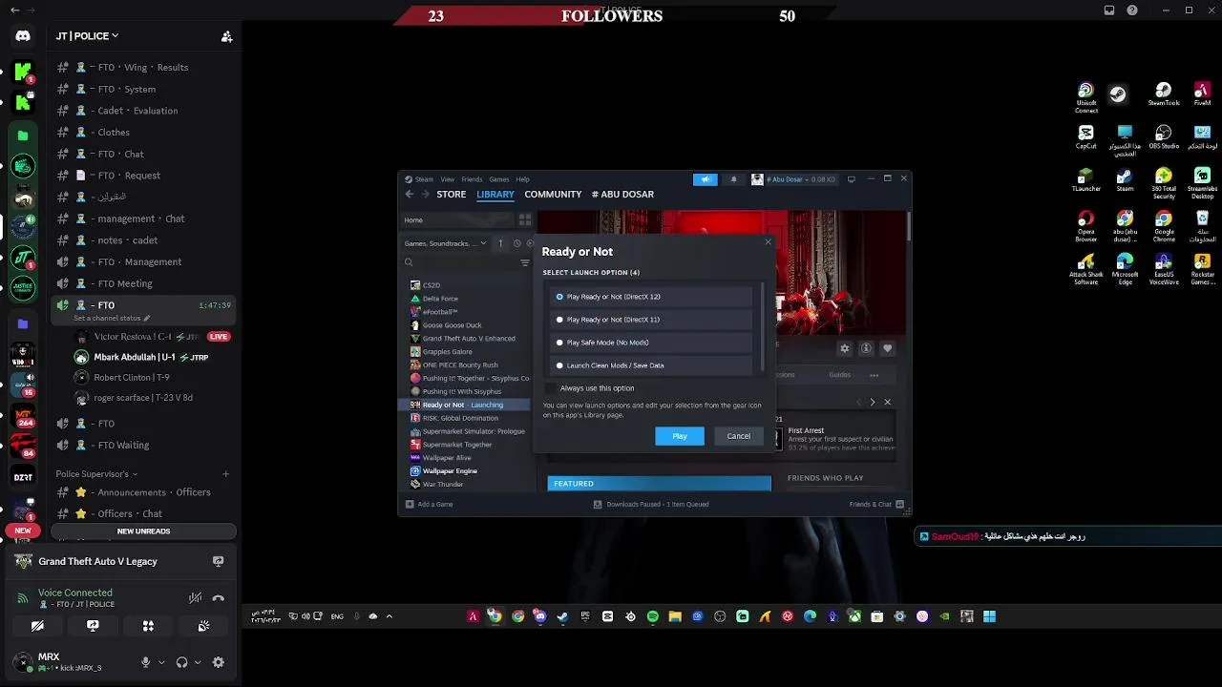Viewport: 1222px width, 687px height.
Task: Mute the Discord microphone
Action: [x=146, y=662]
